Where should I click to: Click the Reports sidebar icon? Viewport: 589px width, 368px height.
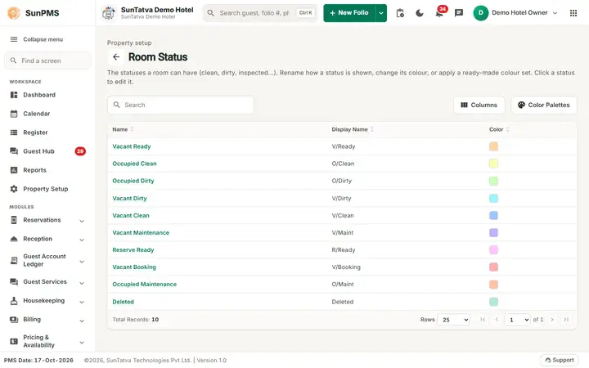(14, 170)
